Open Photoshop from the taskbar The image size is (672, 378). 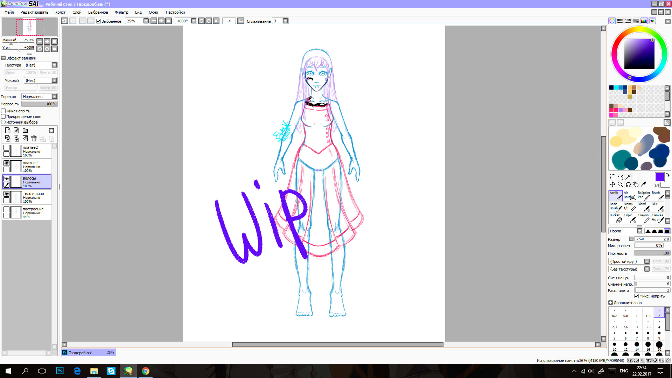pos(60,371)
